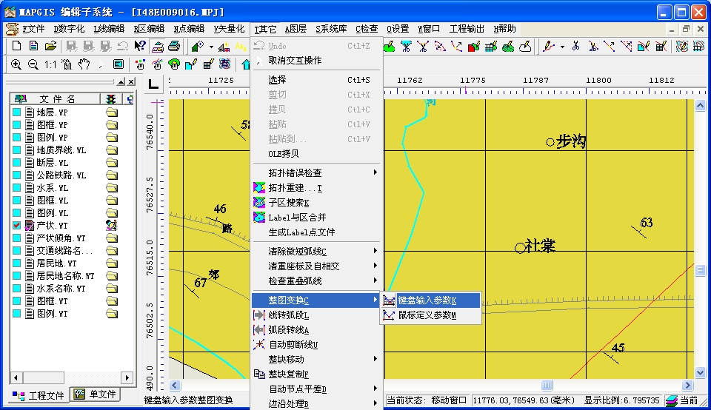Click the table with pencil attribute icon

point(208,64)
